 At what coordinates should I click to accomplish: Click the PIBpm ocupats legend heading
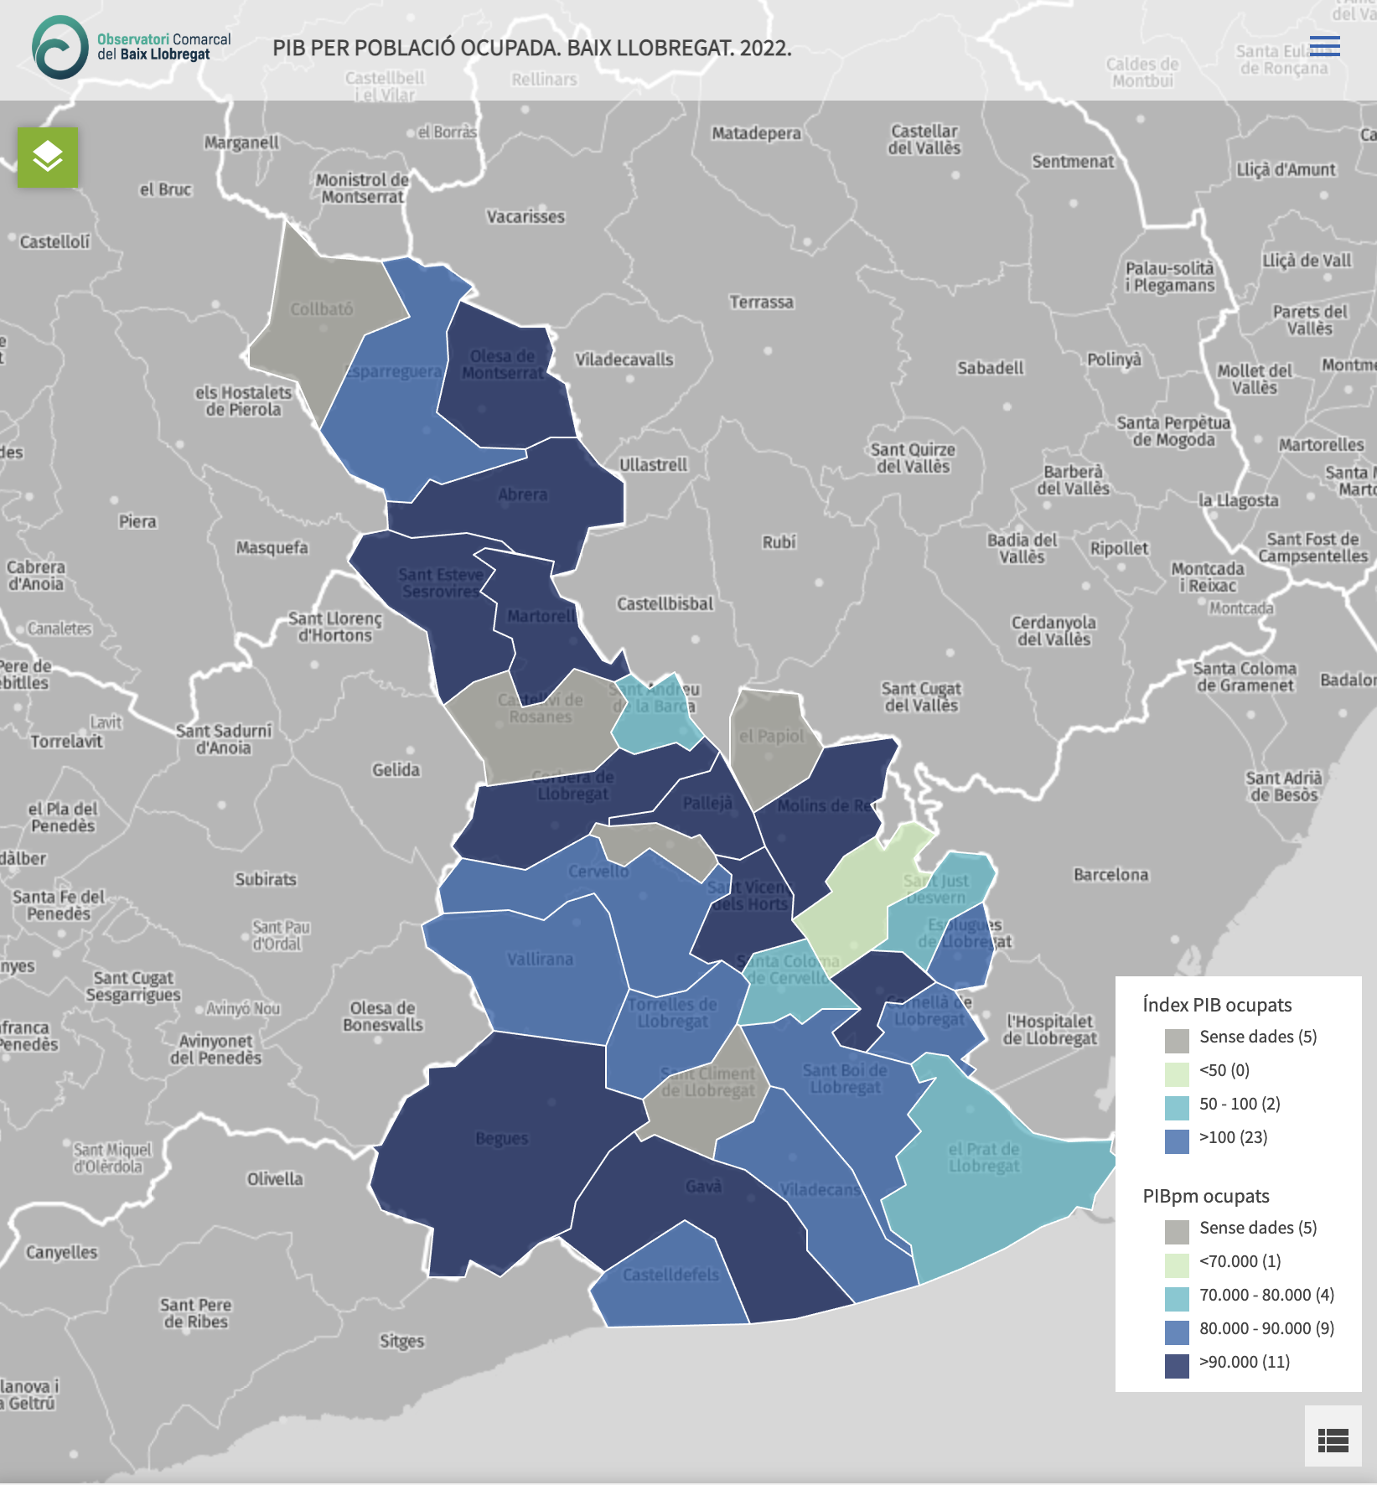pyautogui.click(x=1205, y=1196)
